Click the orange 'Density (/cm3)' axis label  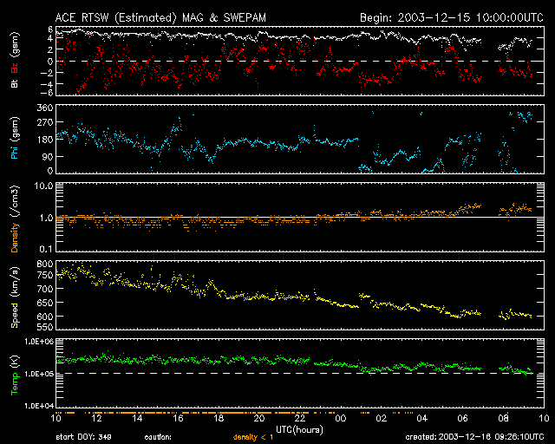(15, 219)
